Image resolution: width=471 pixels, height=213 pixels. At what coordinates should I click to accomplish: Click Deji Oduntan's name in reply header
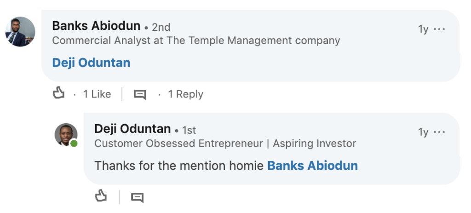132,129
